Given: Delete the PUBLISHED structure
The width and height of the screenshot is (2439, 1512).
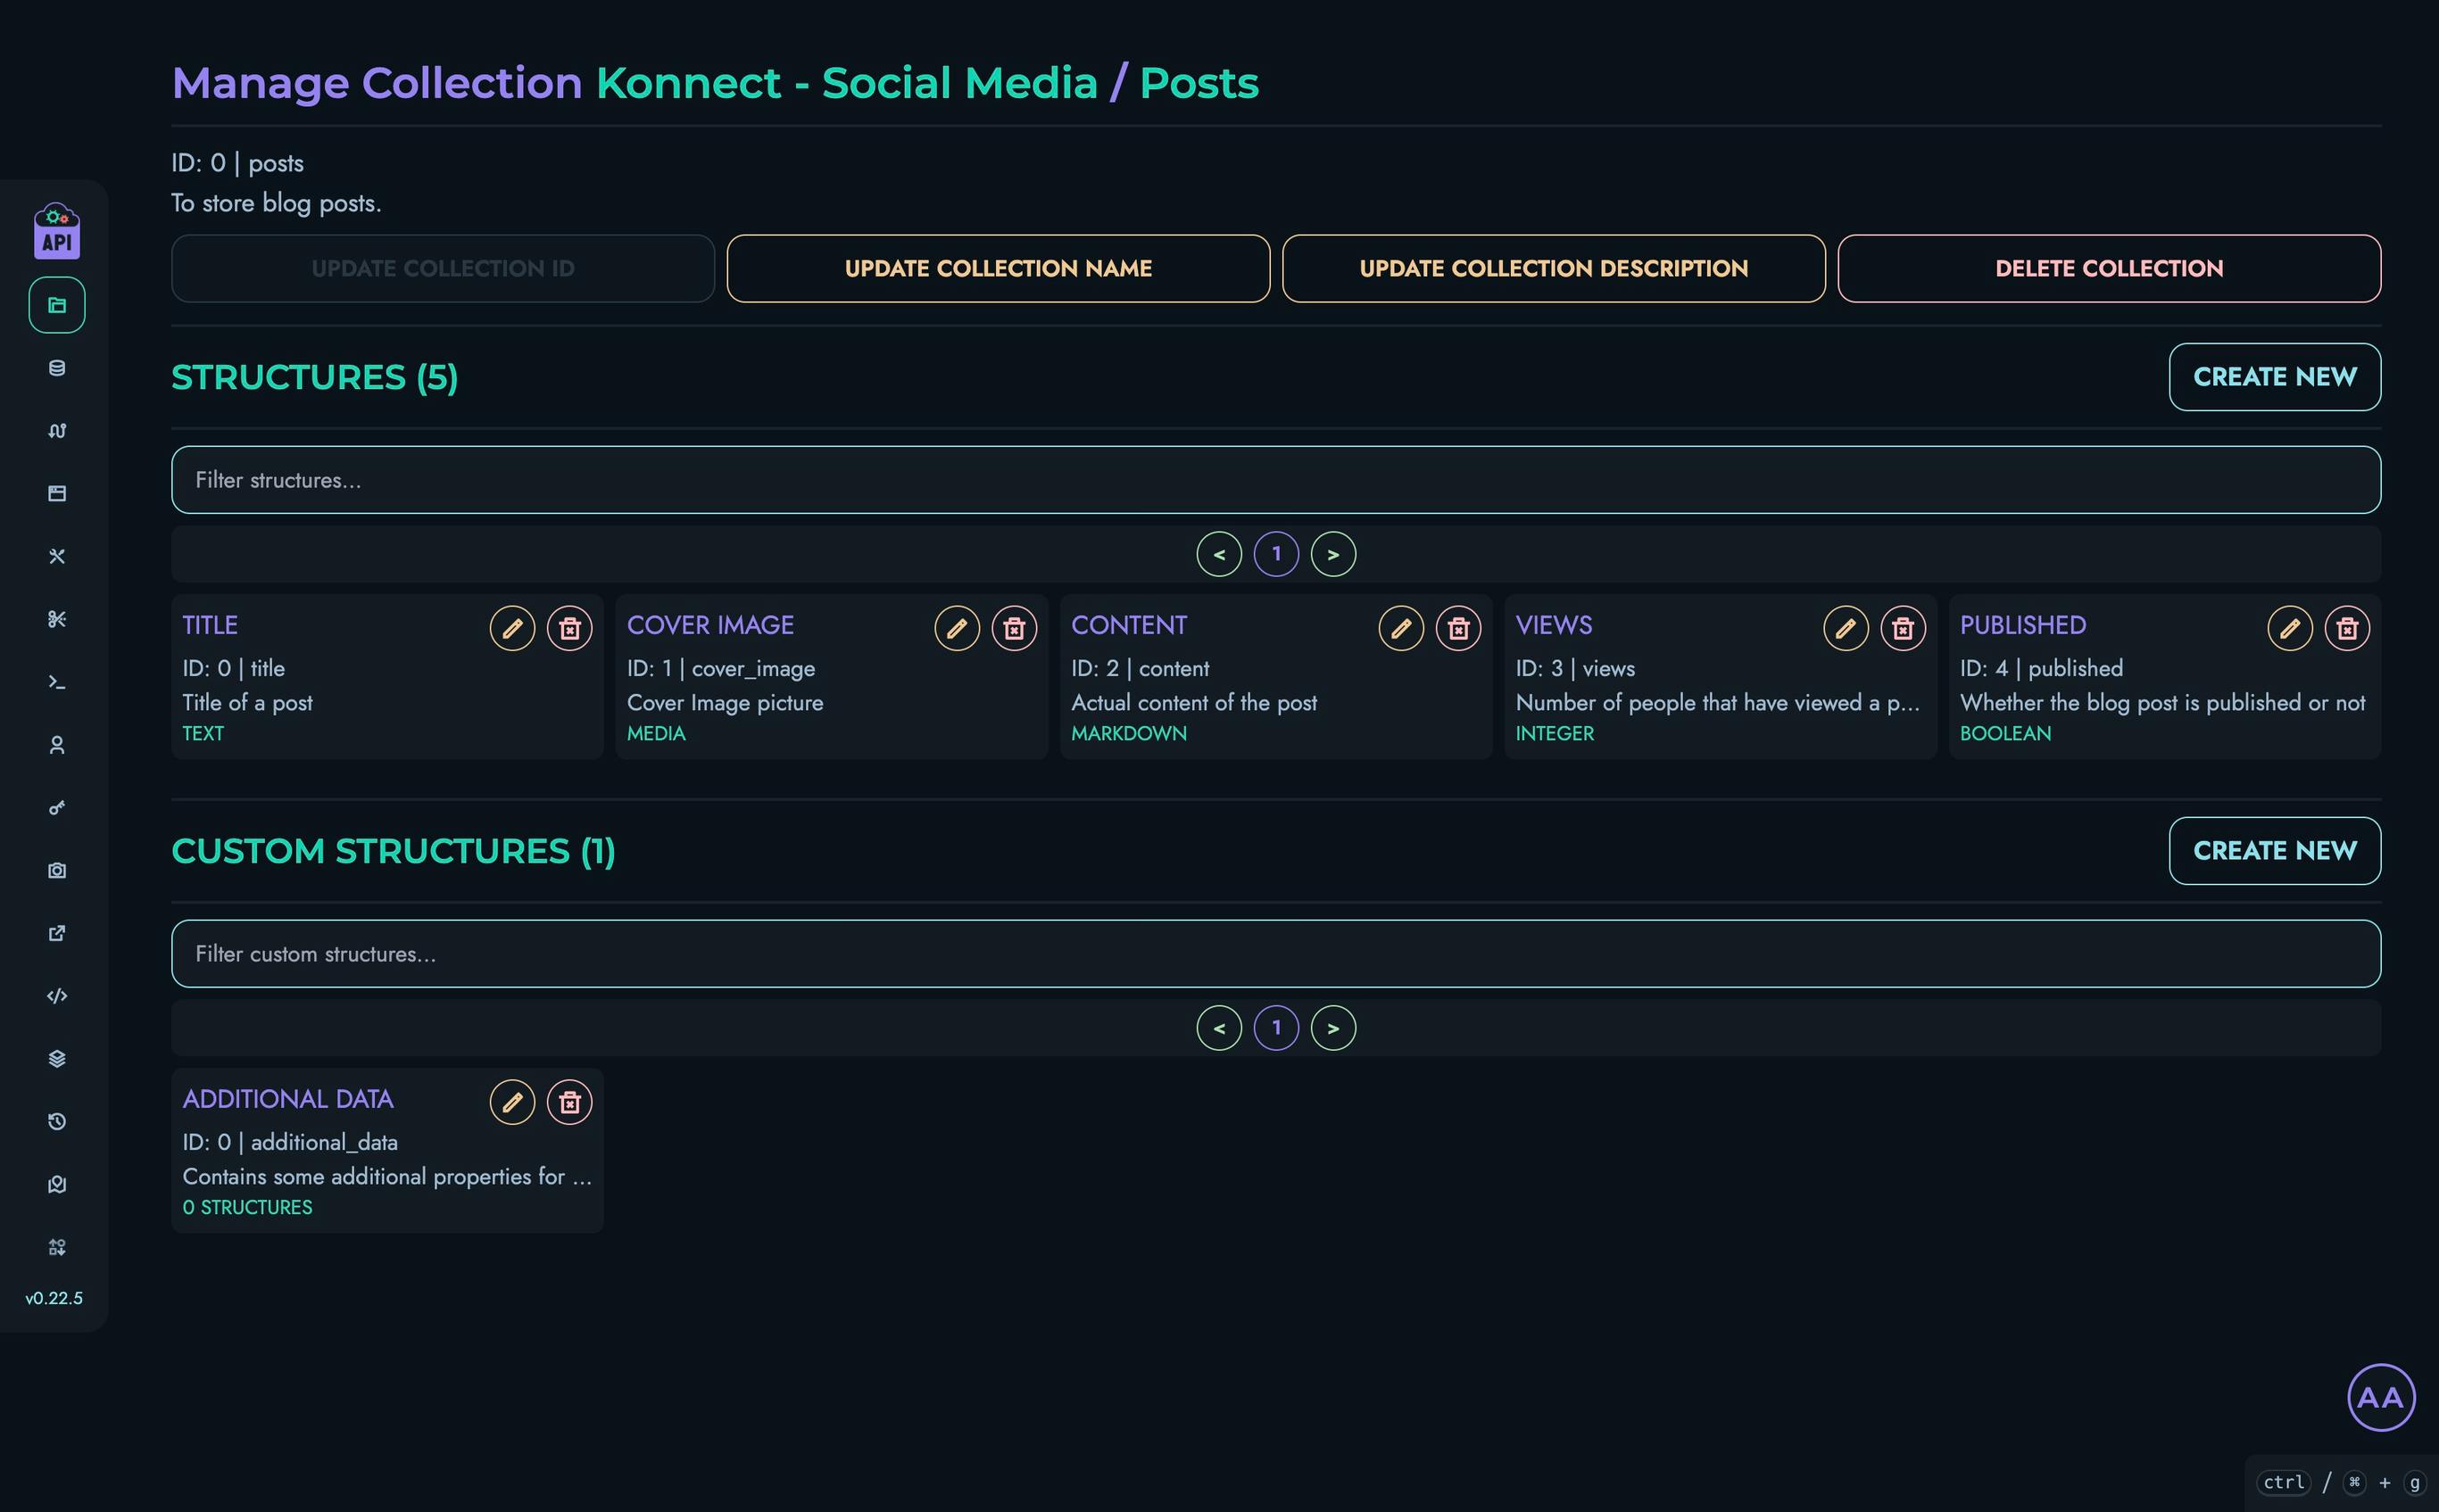Looking at the screenshot, I should [x=2347, y=628].
